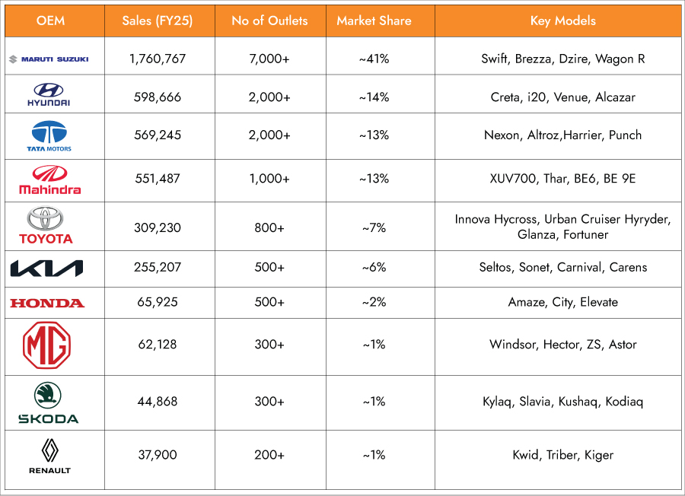The image size is (685, 496).
Task: Click the XUV700, Thar, BE6 models cell
Action: 562,179
